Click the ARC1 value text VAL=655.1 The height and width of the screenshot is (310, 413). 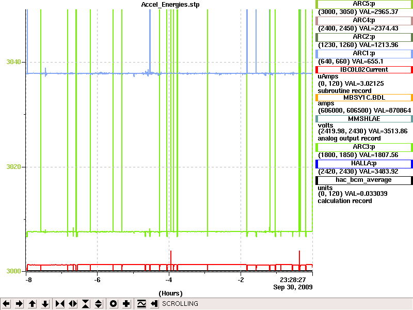[x=368, y=61]
